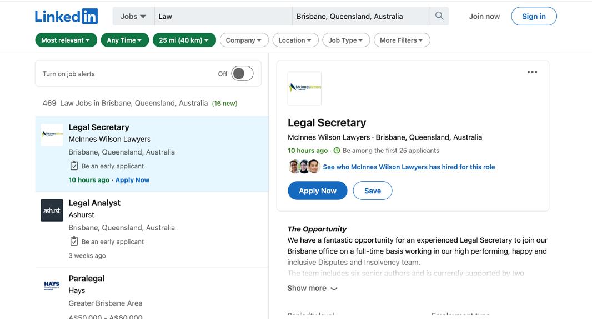Show more of the job description

[x=312, y=288]
